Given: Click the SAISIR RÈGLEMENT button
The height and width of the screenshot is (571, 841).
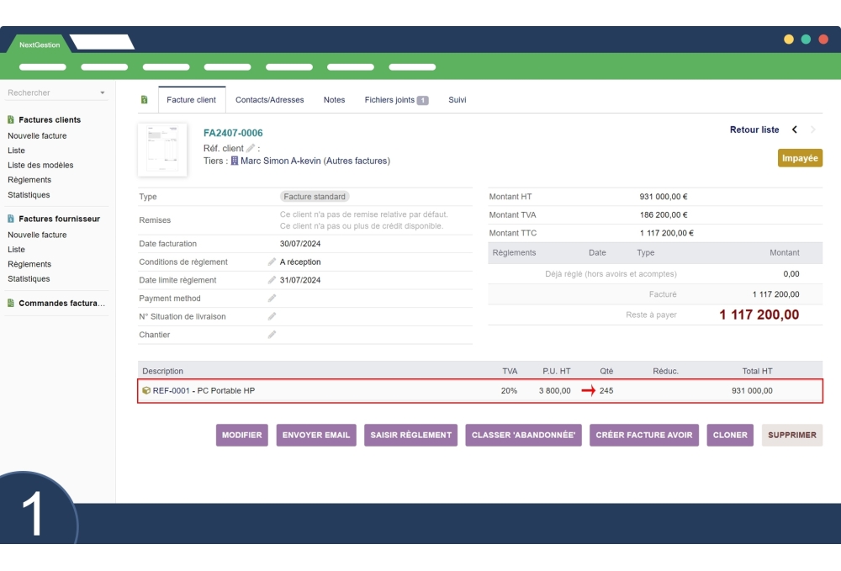Looking at the screenshot, I should pyautogui.click(x=410, y=435).
